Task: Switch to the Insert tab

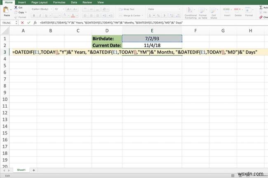Action: [x=22, y=2]
